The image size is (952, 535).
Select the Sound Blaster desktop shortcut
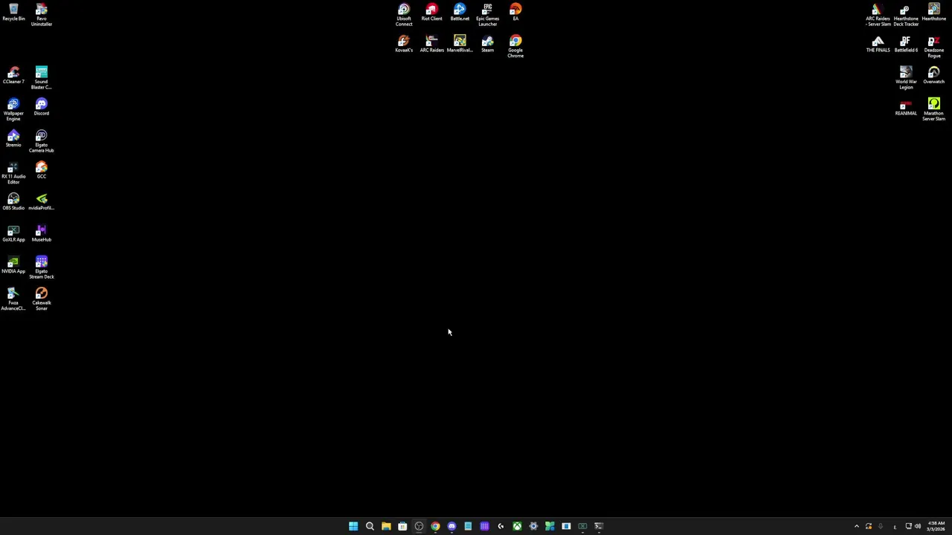(42, 78)
